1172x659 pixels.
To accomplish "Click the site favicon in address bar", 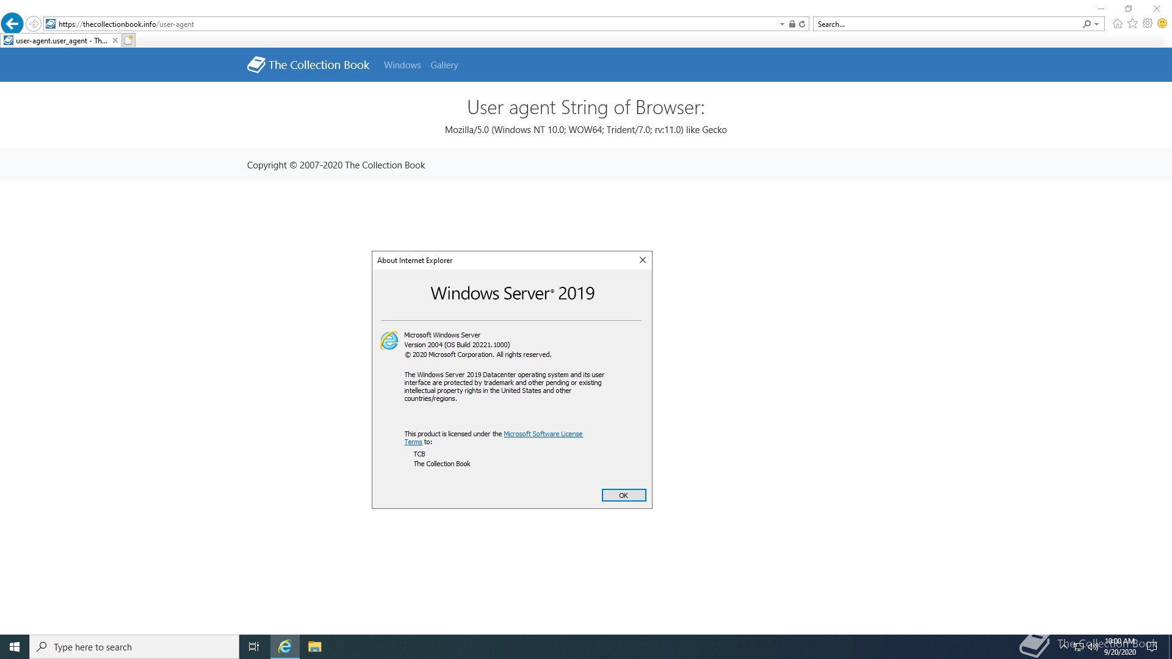I will click(x=51, y=24).
